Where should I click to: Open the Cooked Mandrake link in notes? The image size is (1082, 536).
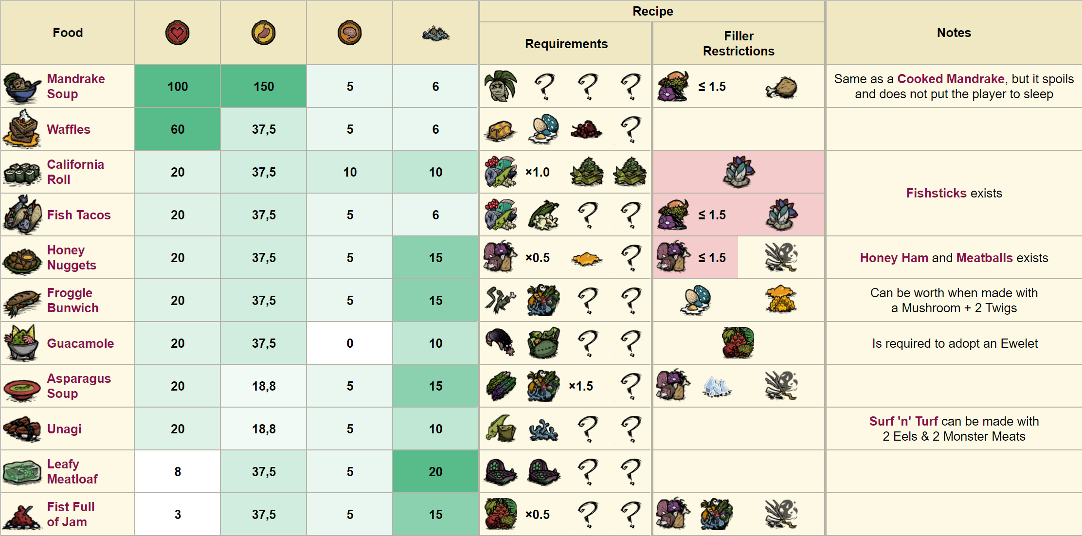951,79
